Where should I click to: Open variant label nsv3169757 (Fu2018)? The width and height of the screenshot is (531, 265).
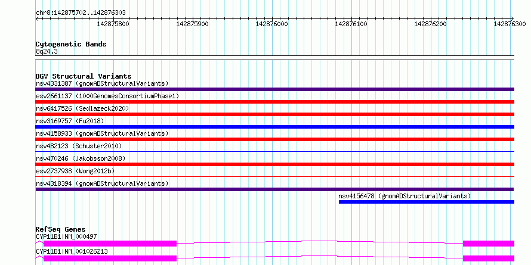click(70, 121)
